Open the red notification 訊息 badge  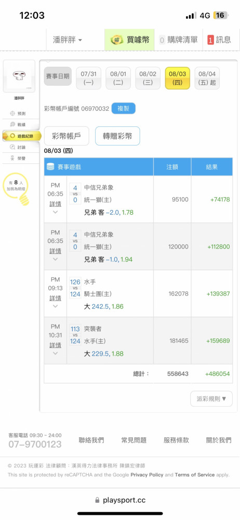point(210,40)
